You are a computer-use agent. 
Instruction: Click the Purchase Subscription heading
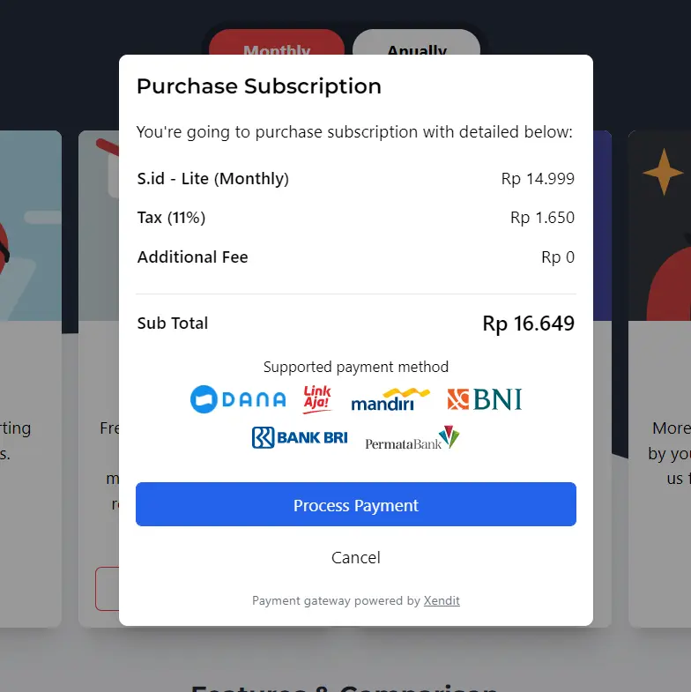click(259, 86)
